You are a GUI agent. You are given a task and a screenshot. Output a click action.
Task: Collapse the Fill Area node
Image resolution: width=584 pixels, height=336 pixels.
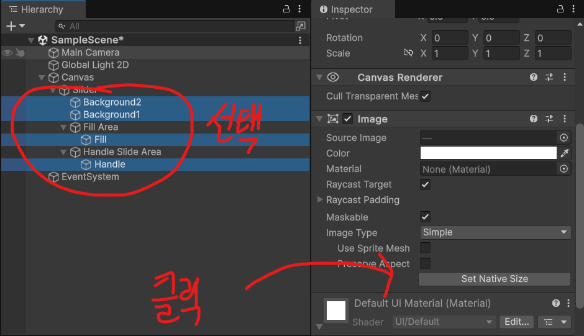pyautogui.click(x=63, y=127)
